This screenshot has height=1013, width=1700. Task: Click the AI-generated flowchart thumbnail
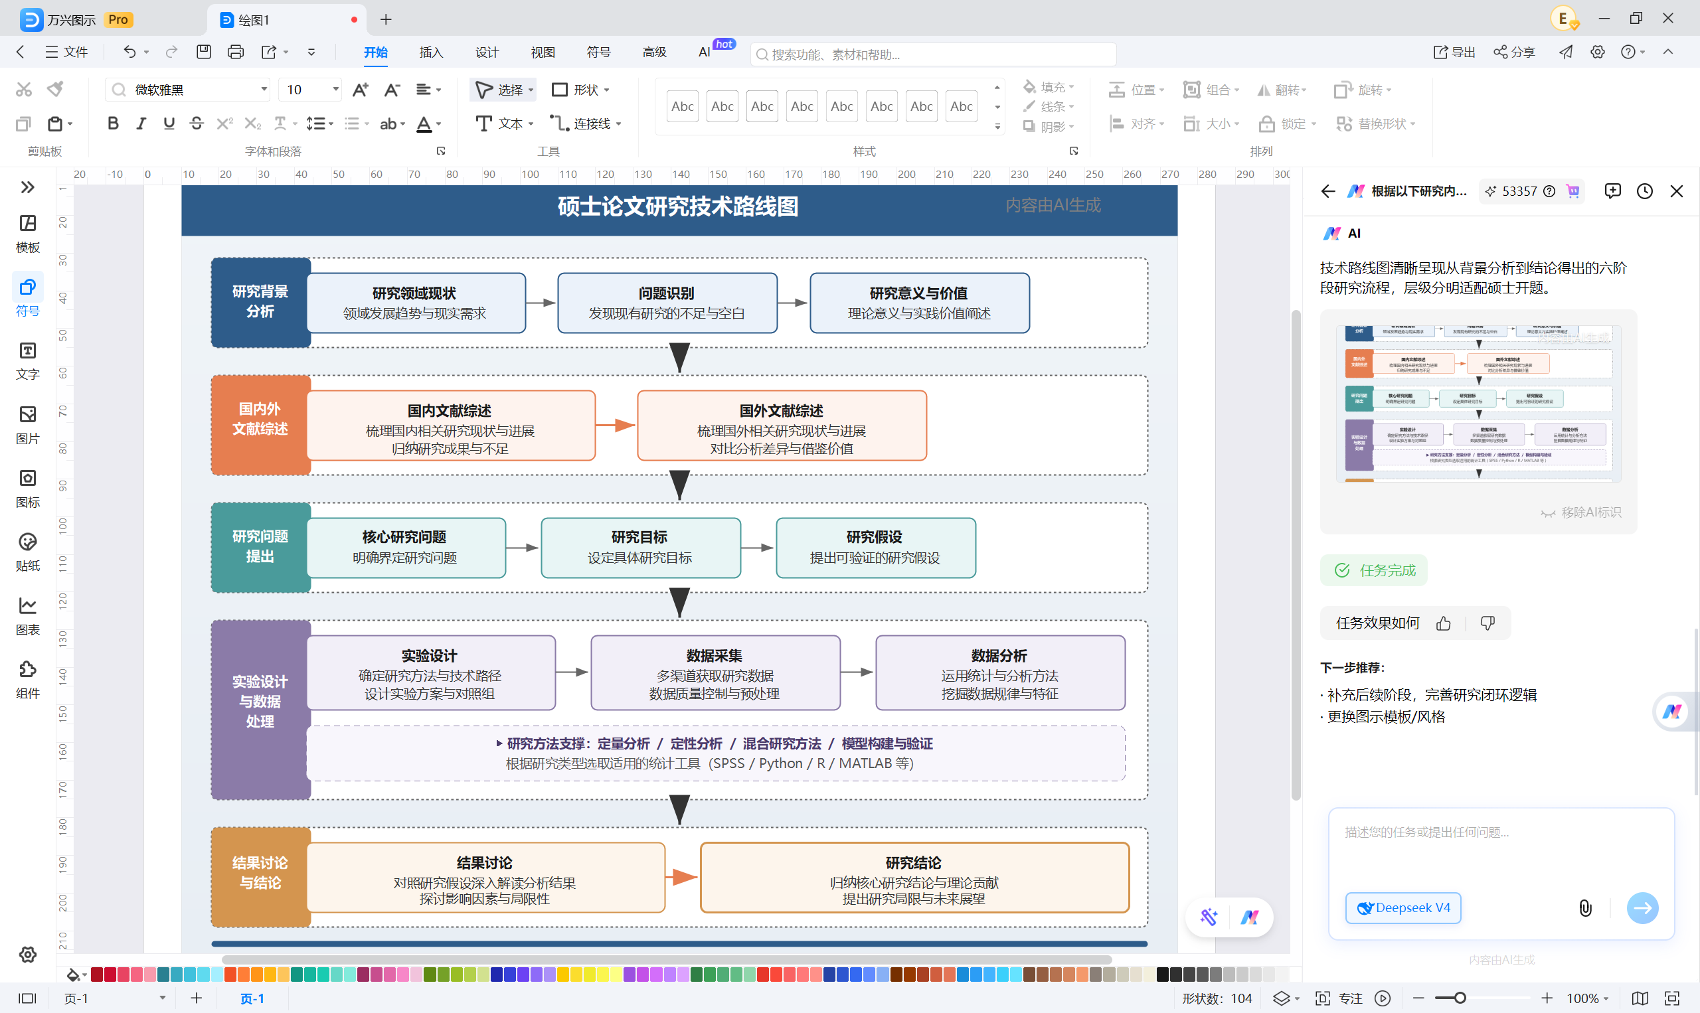[x=1479, y=404]
